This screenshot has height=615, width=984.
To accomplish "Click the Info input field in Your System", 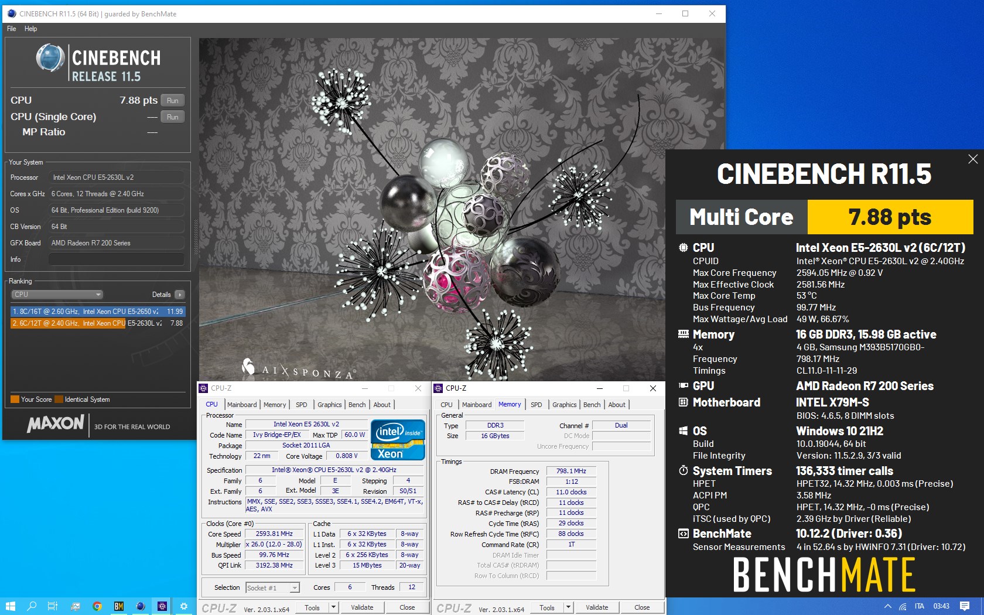I will [x=117, y=259].
